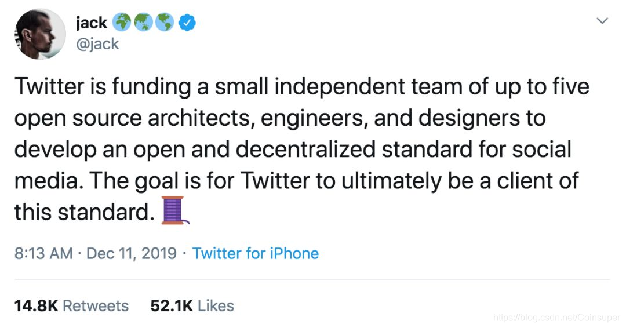This screenshot has height=328, width=626.
Task: Click the Dec 11, 2019 date
Action: [132, 253]
